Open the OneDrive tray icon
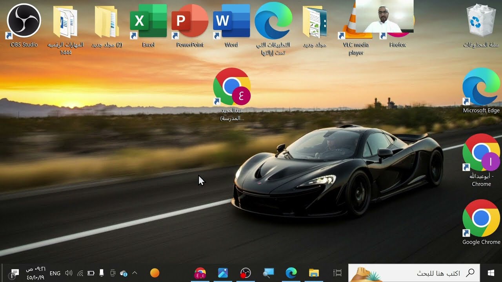Image resolution: width=502 pixels, height=282 pixels. click(124, 273)
